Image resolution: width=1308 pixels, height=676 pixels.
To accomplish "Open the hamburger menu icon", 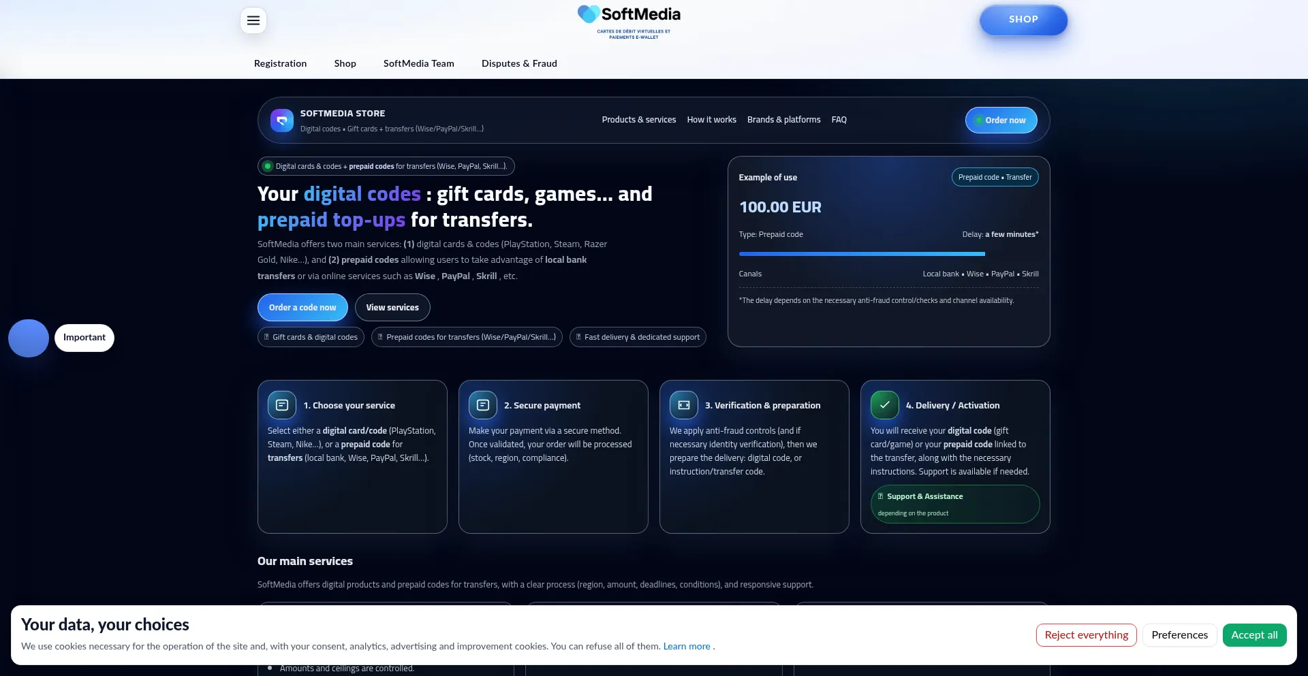I will pos(253,20).
